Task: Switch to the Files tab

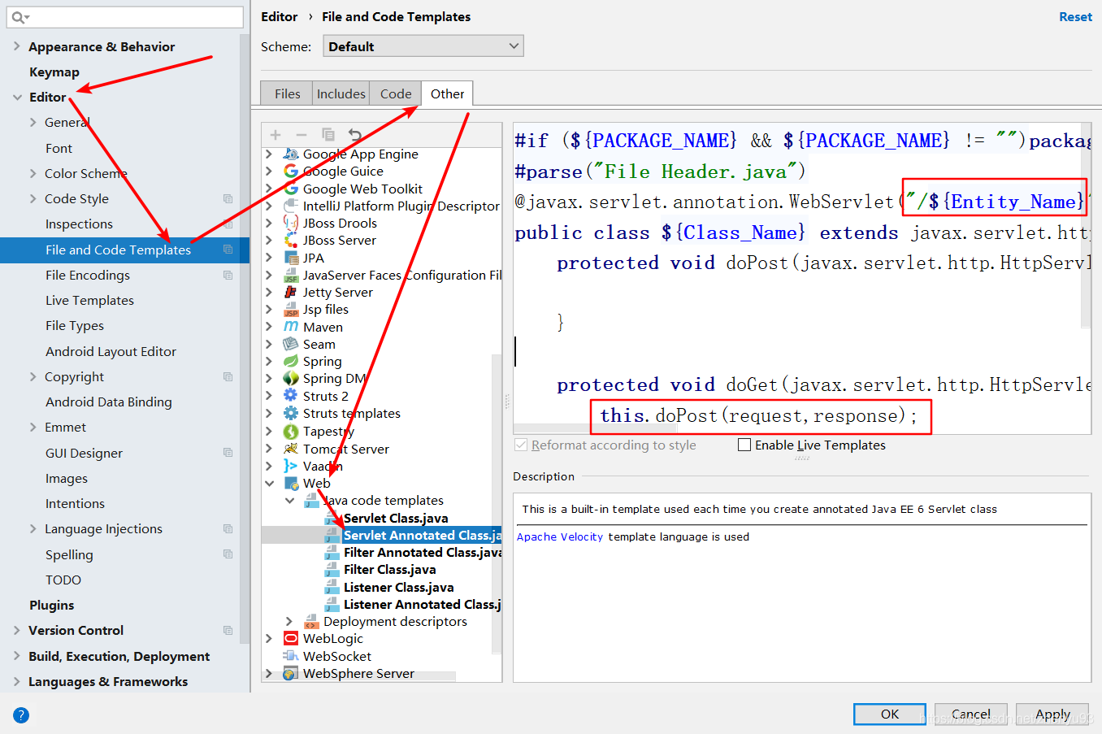Action: [x=287, y=93]
